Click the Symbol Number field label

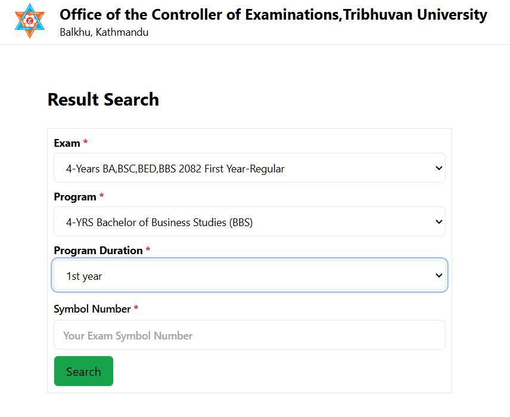pos(92,308)
